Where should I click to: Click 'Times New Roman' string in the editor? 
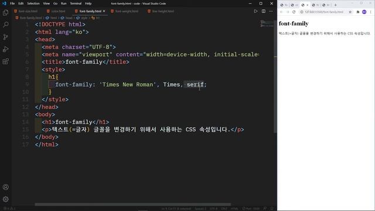click(128, 84)
